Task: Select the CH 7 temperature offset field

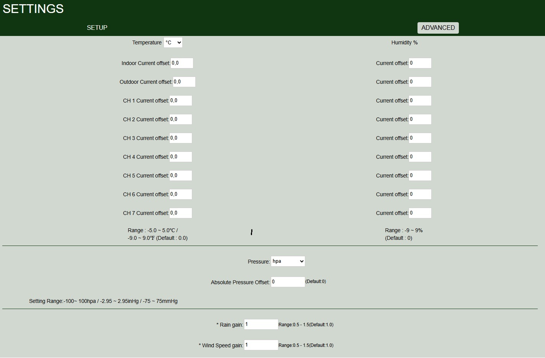Action: [180, 213]
